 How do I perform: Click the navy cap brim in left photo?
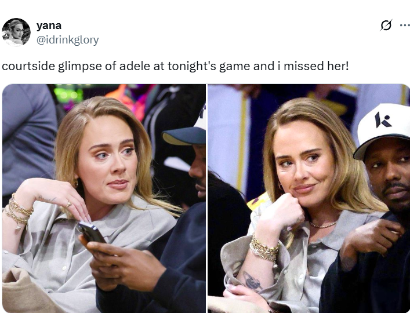pos(184,137)
